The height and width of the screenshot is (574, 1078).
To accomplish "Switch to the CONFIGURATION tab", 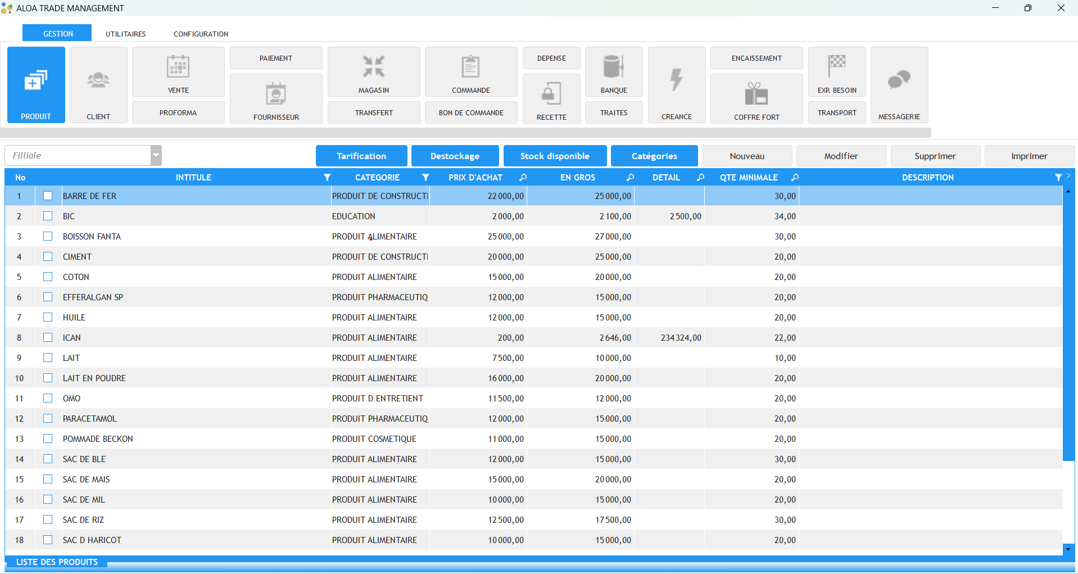I will pyautogui.click(x=201, y=34).
